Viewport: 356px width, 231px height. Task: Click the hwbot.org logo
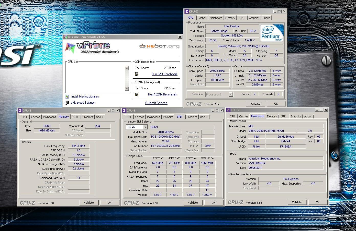159,46
